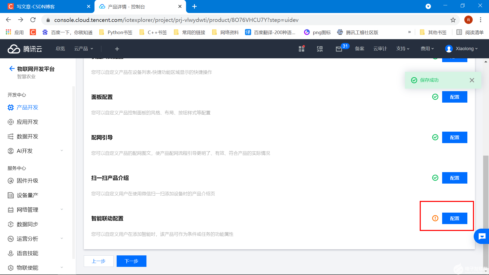Click the plus icon in Tencent Cloud navbar
The height and width of the screenshot is (275, 489).
[117, 49]
